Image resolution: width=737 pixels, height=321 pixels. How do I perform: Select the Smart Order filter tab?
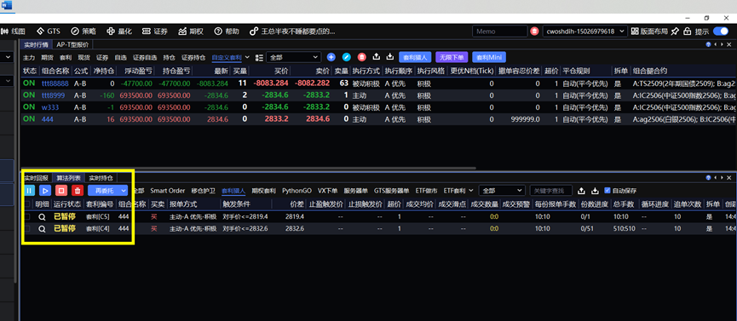point(167,191)
